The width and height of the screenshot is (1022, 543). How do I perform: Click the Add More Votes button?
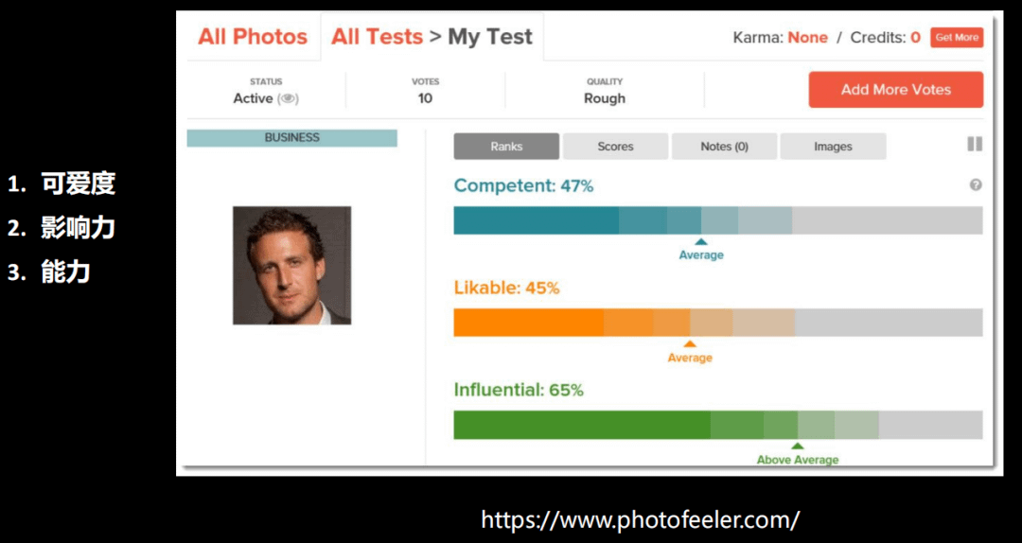895,90
